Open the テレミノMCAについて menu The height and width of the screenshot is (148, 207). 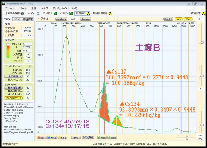tap(65, 9)
